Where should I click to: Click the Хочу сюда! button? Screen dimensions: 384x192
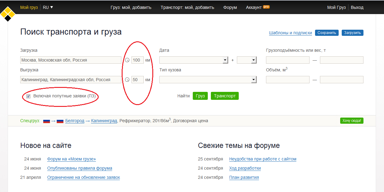(x=352, y=121)
